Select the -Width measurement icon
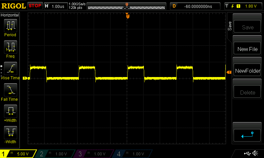 (11, 132)
